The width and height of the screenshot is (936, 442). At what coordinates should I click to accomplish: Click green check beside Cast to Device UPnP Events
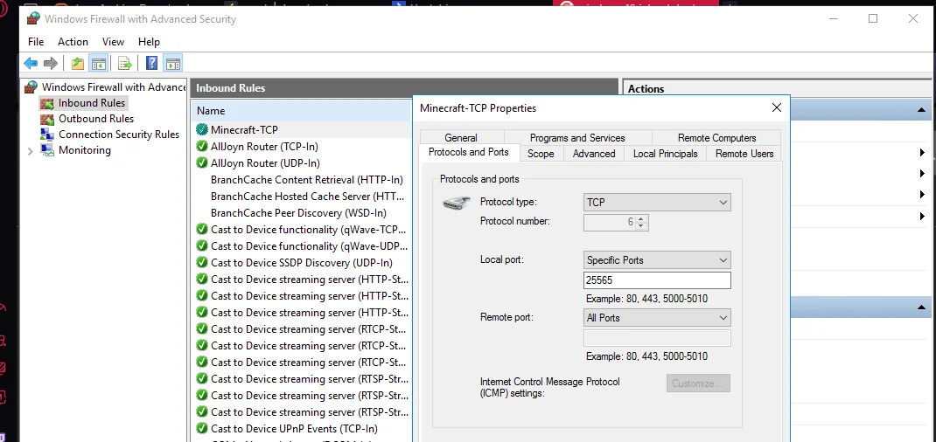pos(202,428)
